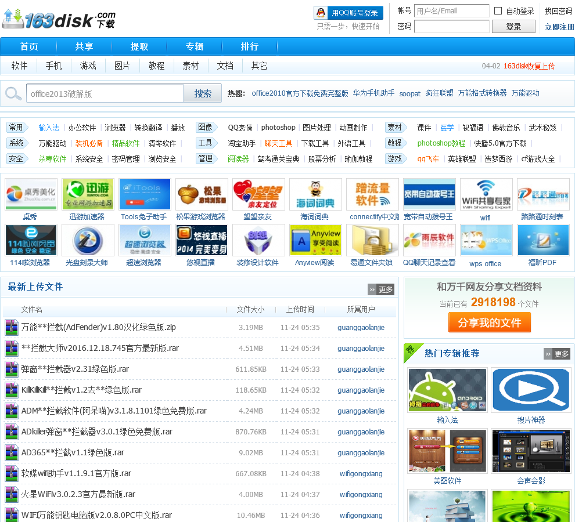Open the 光盘刻录大师 disc icon

pos(88,240)
